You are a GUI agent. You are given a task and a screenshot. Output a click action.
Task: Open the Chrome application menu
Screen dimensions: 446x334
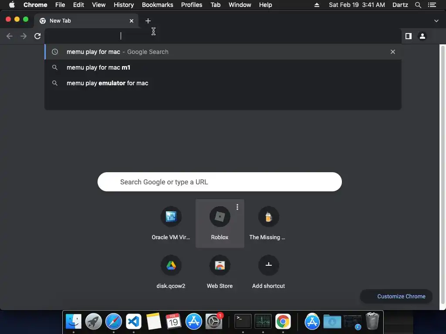point(35,5)
